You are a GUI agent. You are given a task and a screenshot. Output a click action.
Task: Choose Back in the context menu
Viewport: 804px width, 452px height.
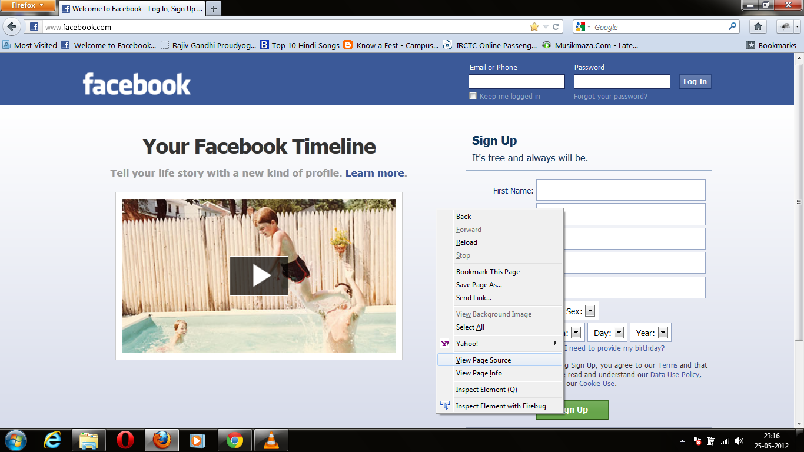[500, 217]
